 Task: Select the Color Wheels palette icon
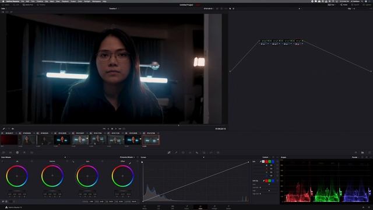click(17, 152)
